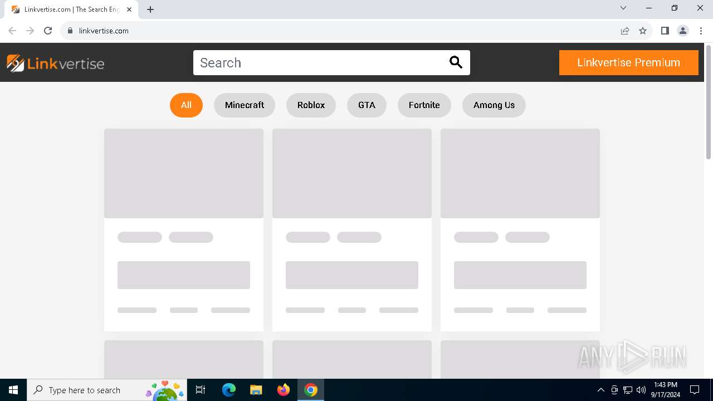Filter by Roblox category
The height and width of the screenshot is (401, 713).
pos(311,105)
